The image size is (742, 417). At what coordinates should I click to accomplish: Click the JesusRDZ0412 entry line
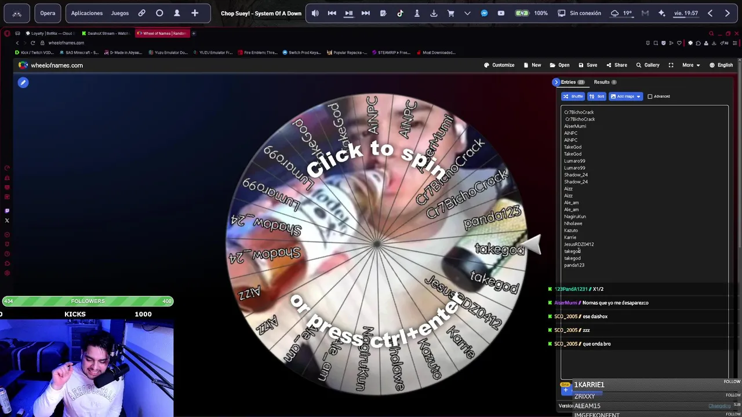[x=579, y=244]
